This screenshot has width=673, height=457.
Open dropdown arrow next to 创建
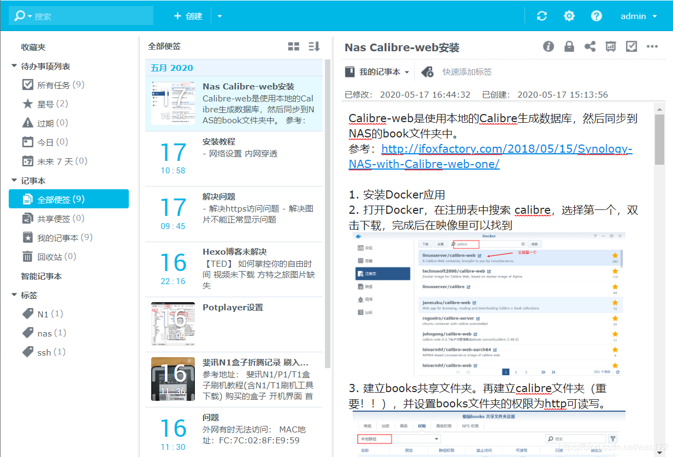[x=219, y=16]
